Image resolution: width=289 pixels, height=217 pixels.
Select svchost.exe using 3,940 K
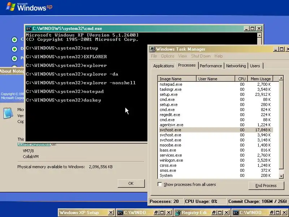coord(215,135)
